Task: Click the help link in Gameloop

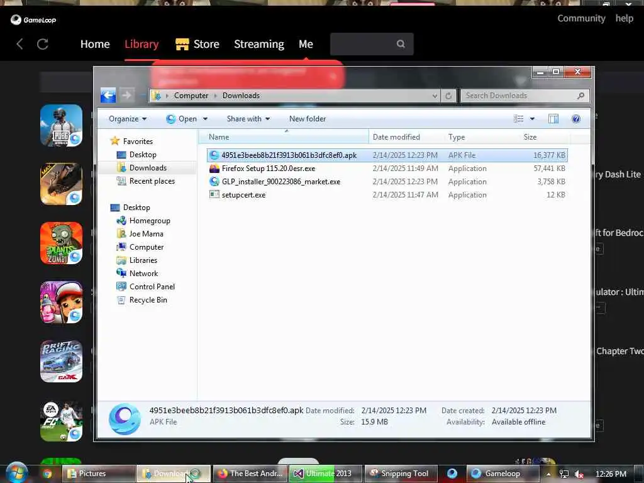Action: tap(625, 18)
